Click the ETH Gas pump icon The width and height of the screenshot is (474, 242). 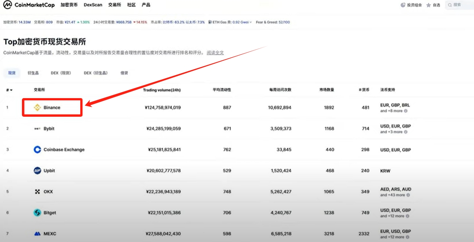click(210, 22)
